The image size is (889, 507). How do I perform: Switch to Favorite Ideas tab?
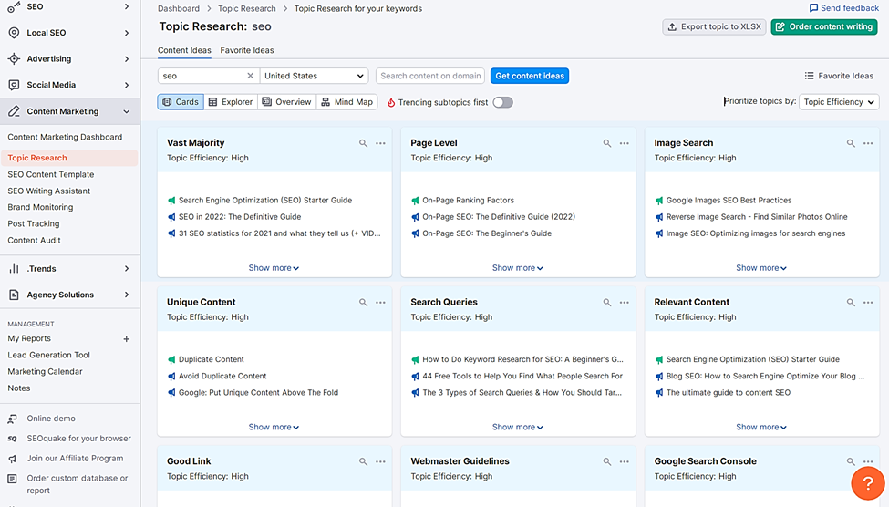pyautogui.click(x=247, y=50)
